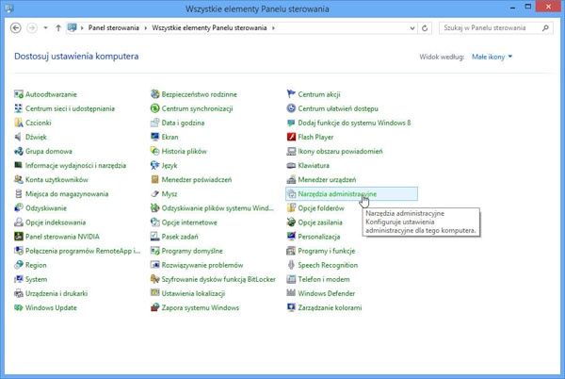Click the Panel sterowania breadcrumb

(114, 27)
